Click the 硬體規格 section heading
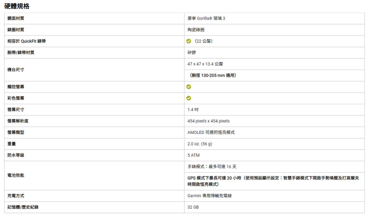This screenshot has width=369, height=220. (17, 6)
